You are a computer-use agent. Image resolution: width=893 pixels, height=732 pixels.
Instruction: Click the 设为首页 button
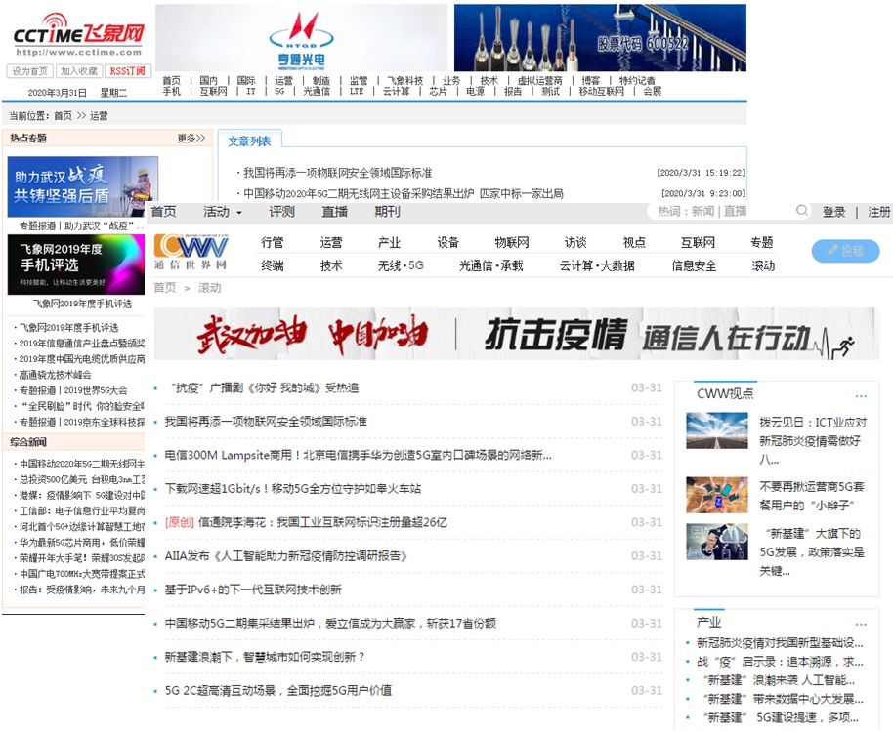click(29, 71)
